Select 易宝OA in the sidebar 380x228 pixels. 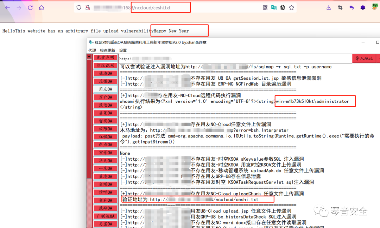coord(106,224)
